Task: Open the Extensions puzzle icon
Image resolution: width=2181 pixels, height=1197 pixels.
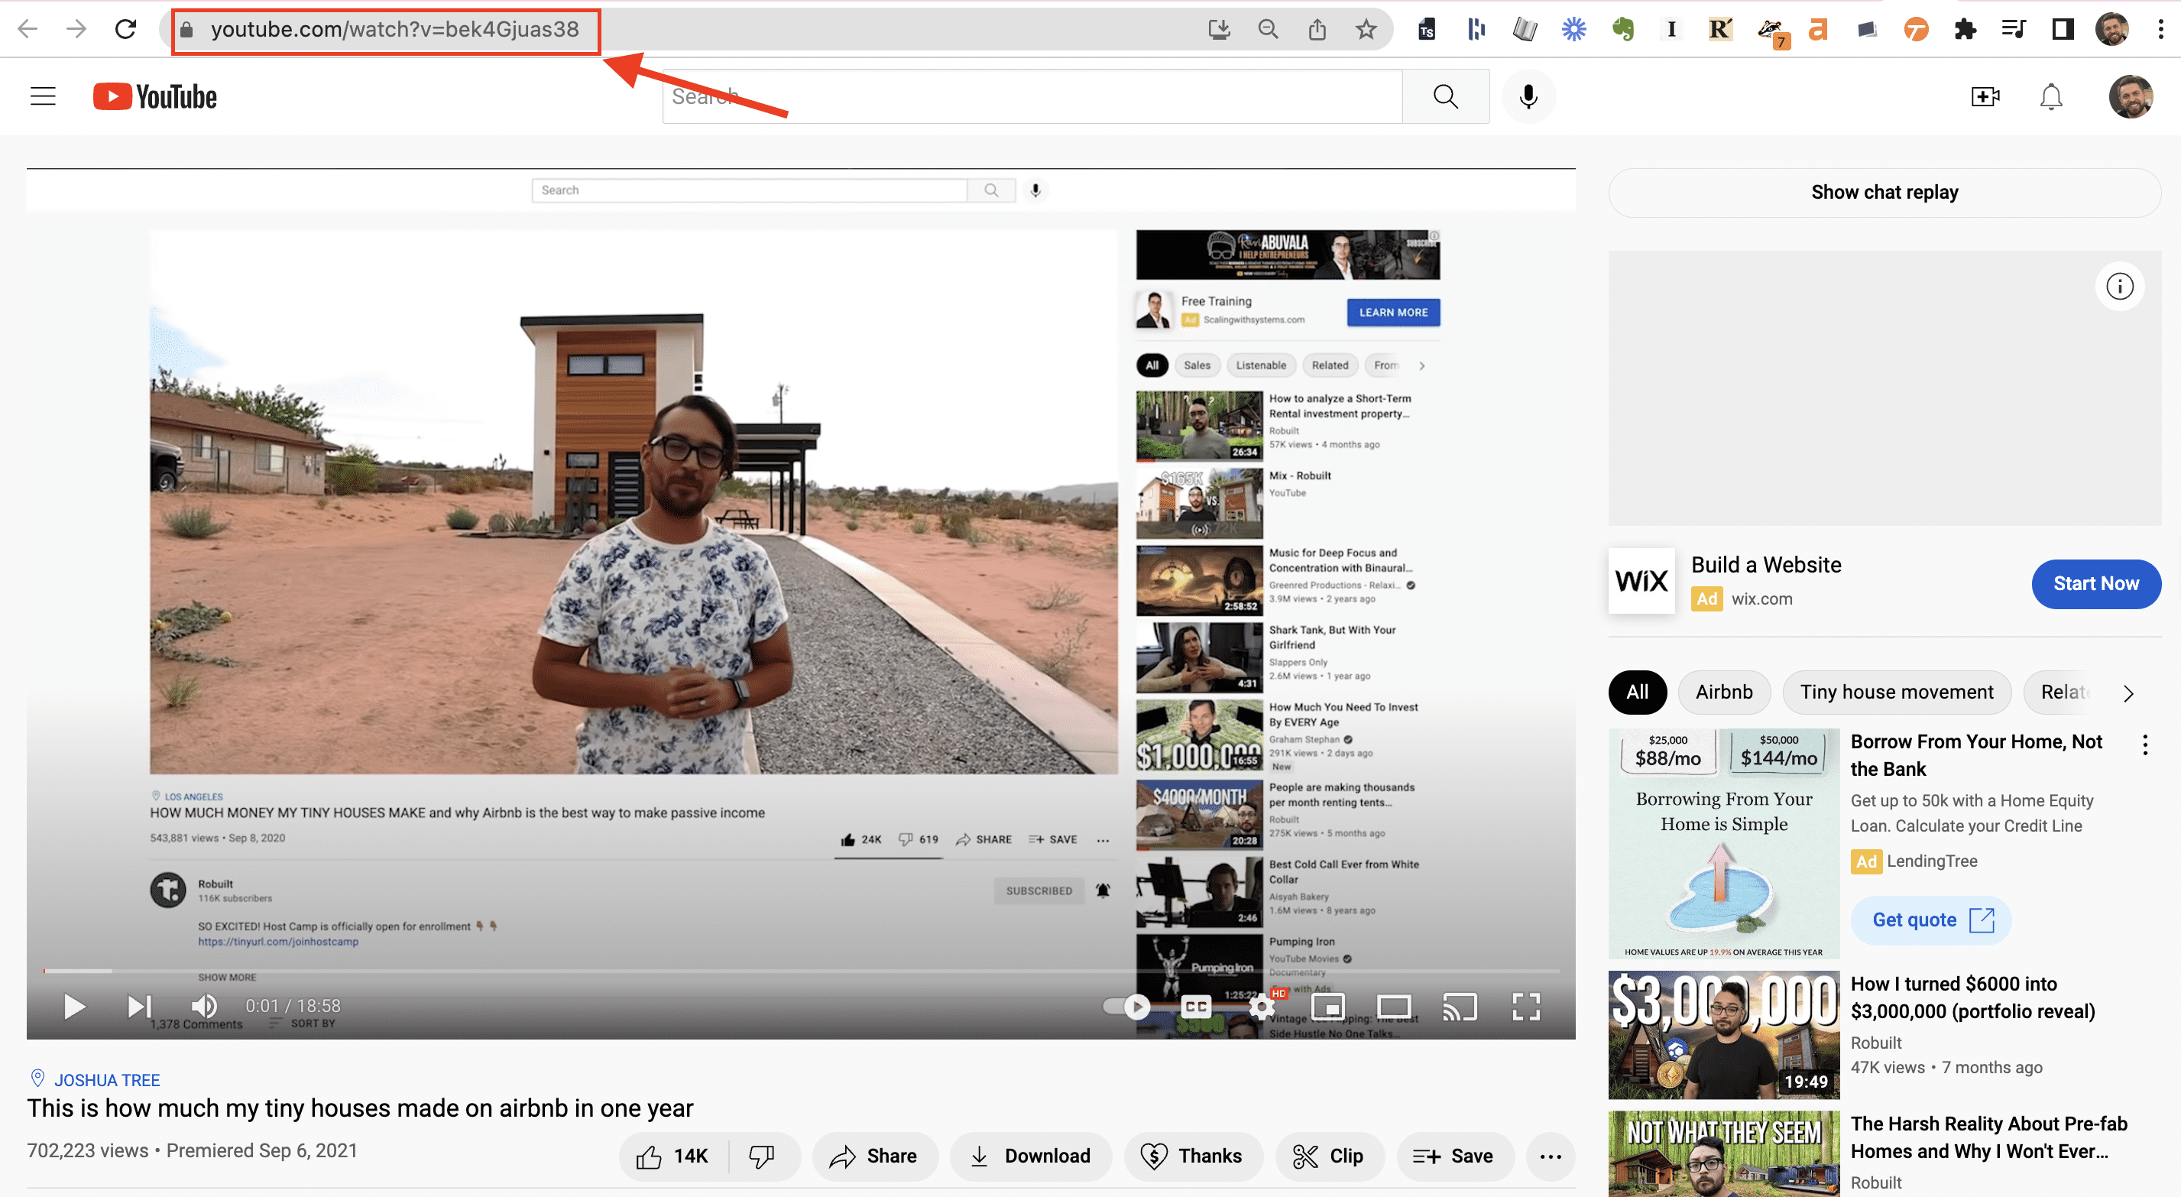Action: (1964, 30)
